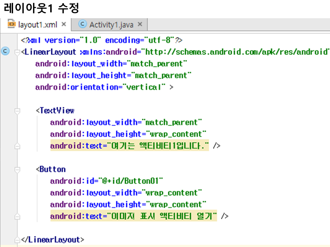Click fold end marker beside TextView android:text line
Image resolution: width=330 pixels, height=247 pixels.
click(x=17, y=146)
